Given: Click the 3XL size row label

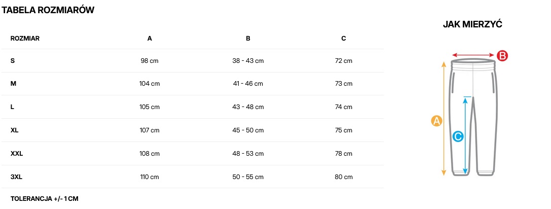Looking at the screenshot, I should (x=16, y=177).
